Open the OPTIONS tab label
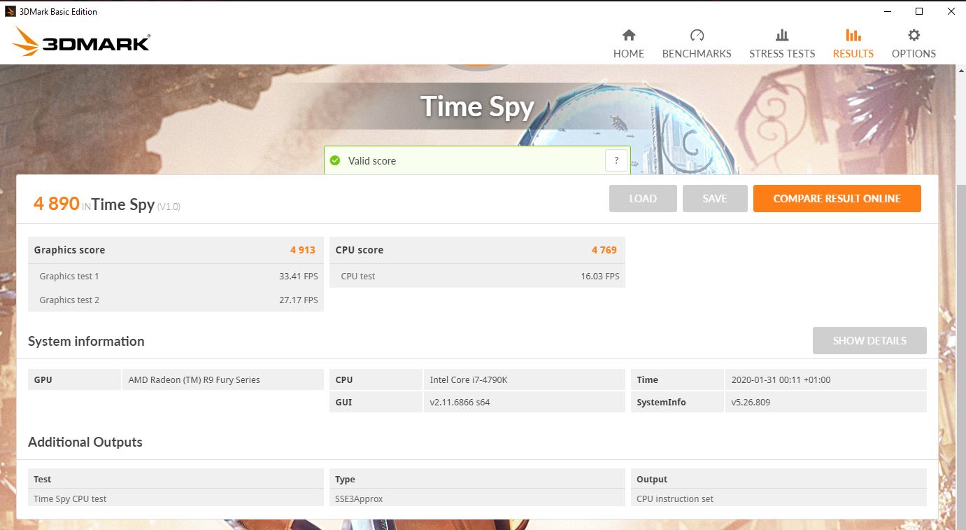Viewport: 966px width, 530px height. [914, 53]
